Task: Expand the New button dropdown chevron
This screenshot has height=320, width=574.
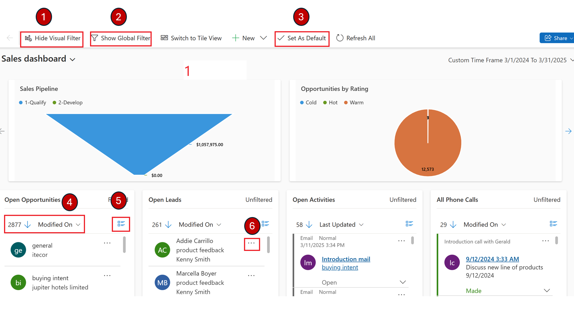Action: pyautogui.click(x=264, y=38)
